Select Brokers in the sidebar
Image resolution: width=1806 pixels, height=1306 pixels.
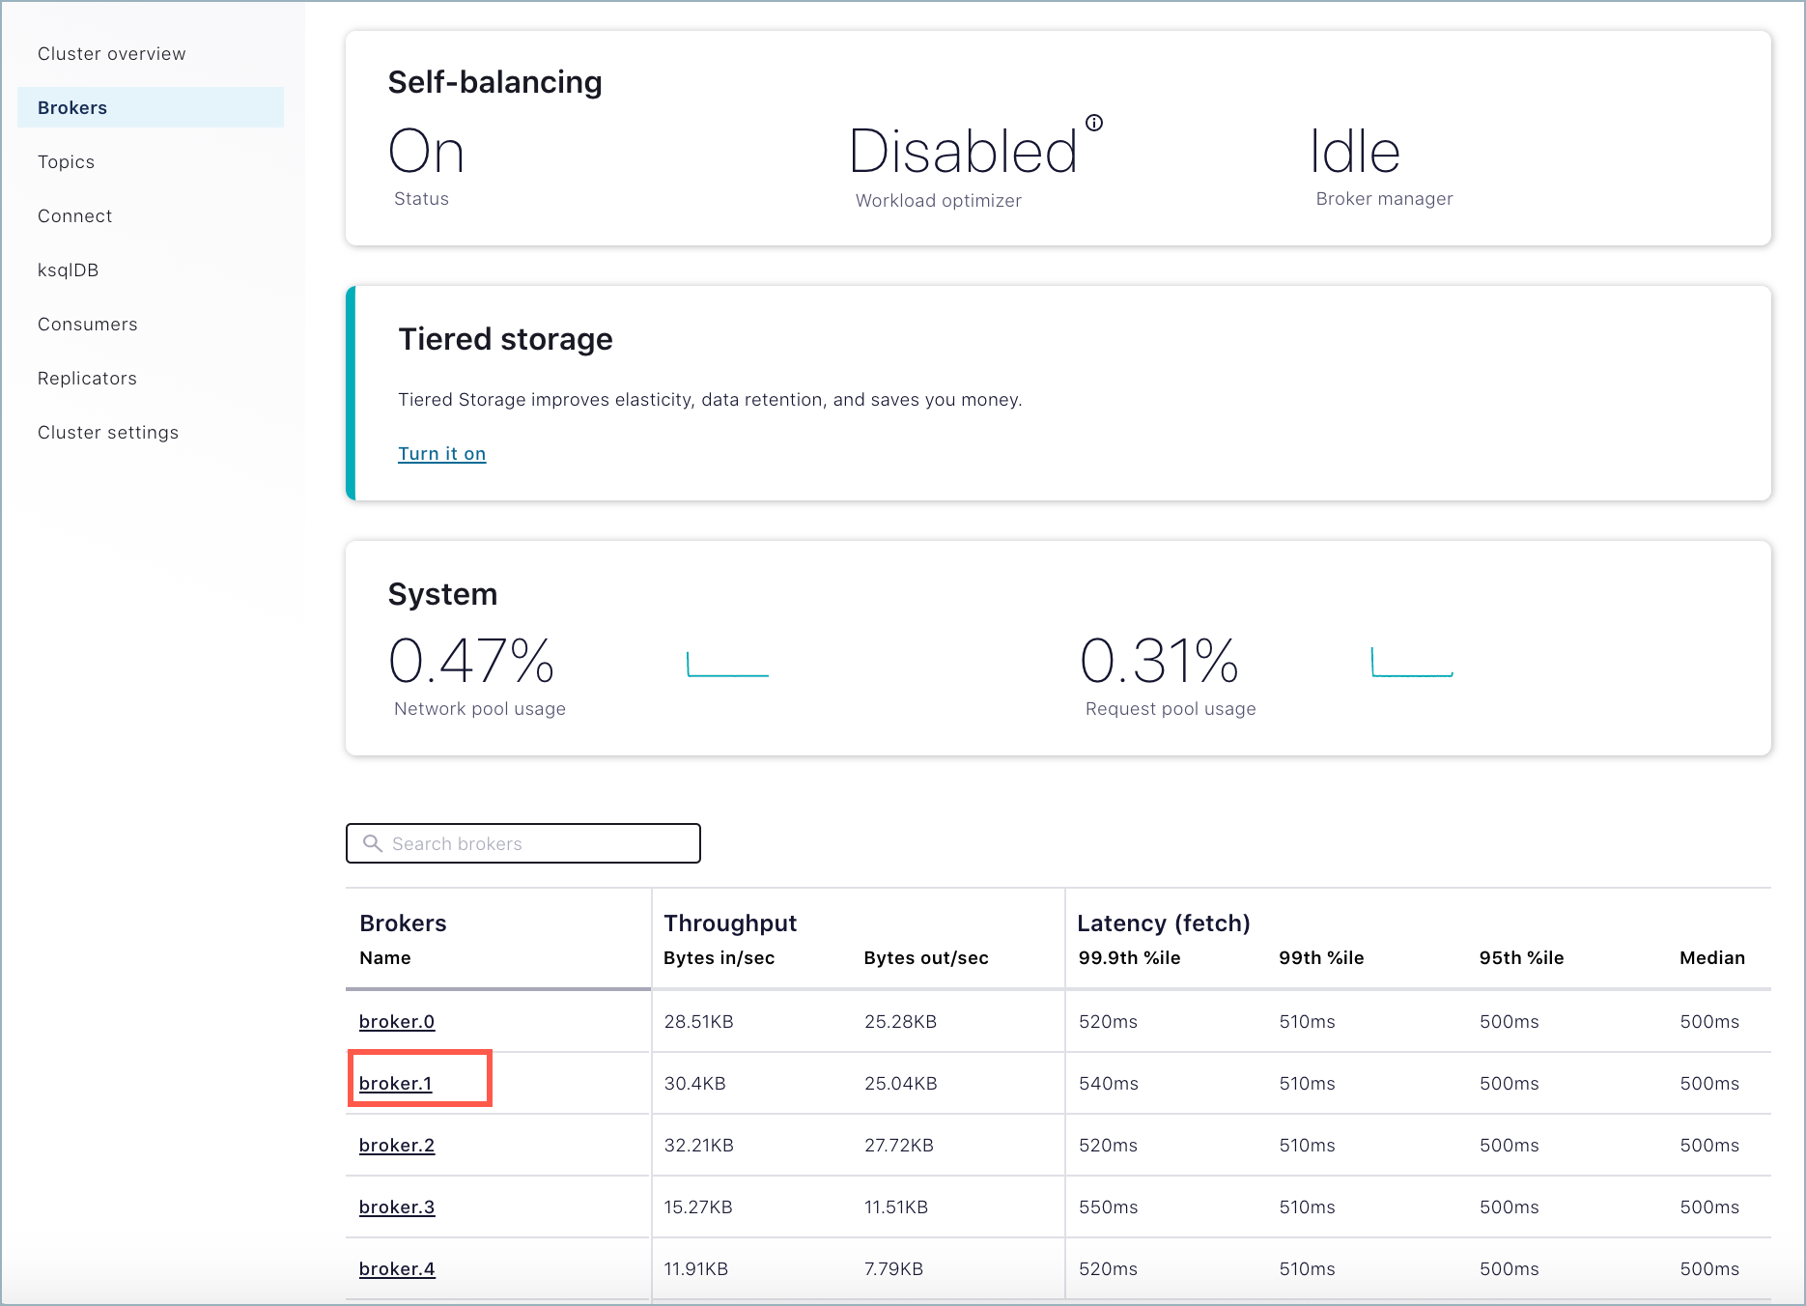[72, 108]
